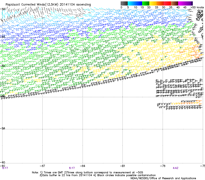Click the yellow 20-25 knots legend swatch
This screenshot has height=180, width=205.
[153, 3]
